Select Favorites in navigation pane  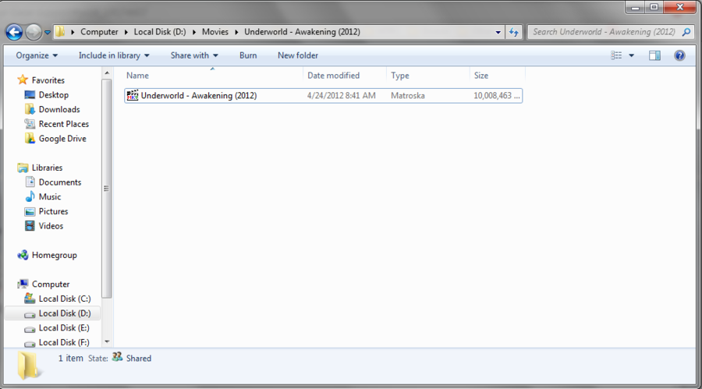click(x=48, y=80)
